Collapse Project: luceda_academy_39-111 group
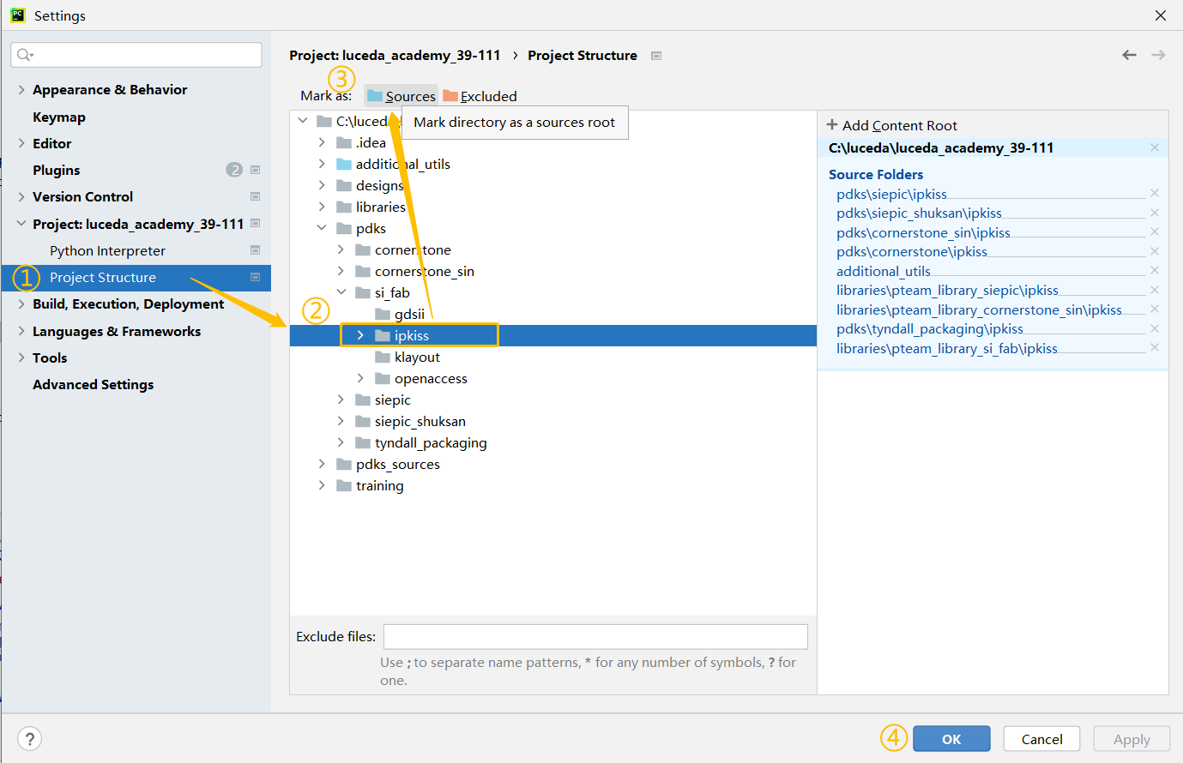The width and height of the screenshot is (1183, 763). click(x=21, y=224)
